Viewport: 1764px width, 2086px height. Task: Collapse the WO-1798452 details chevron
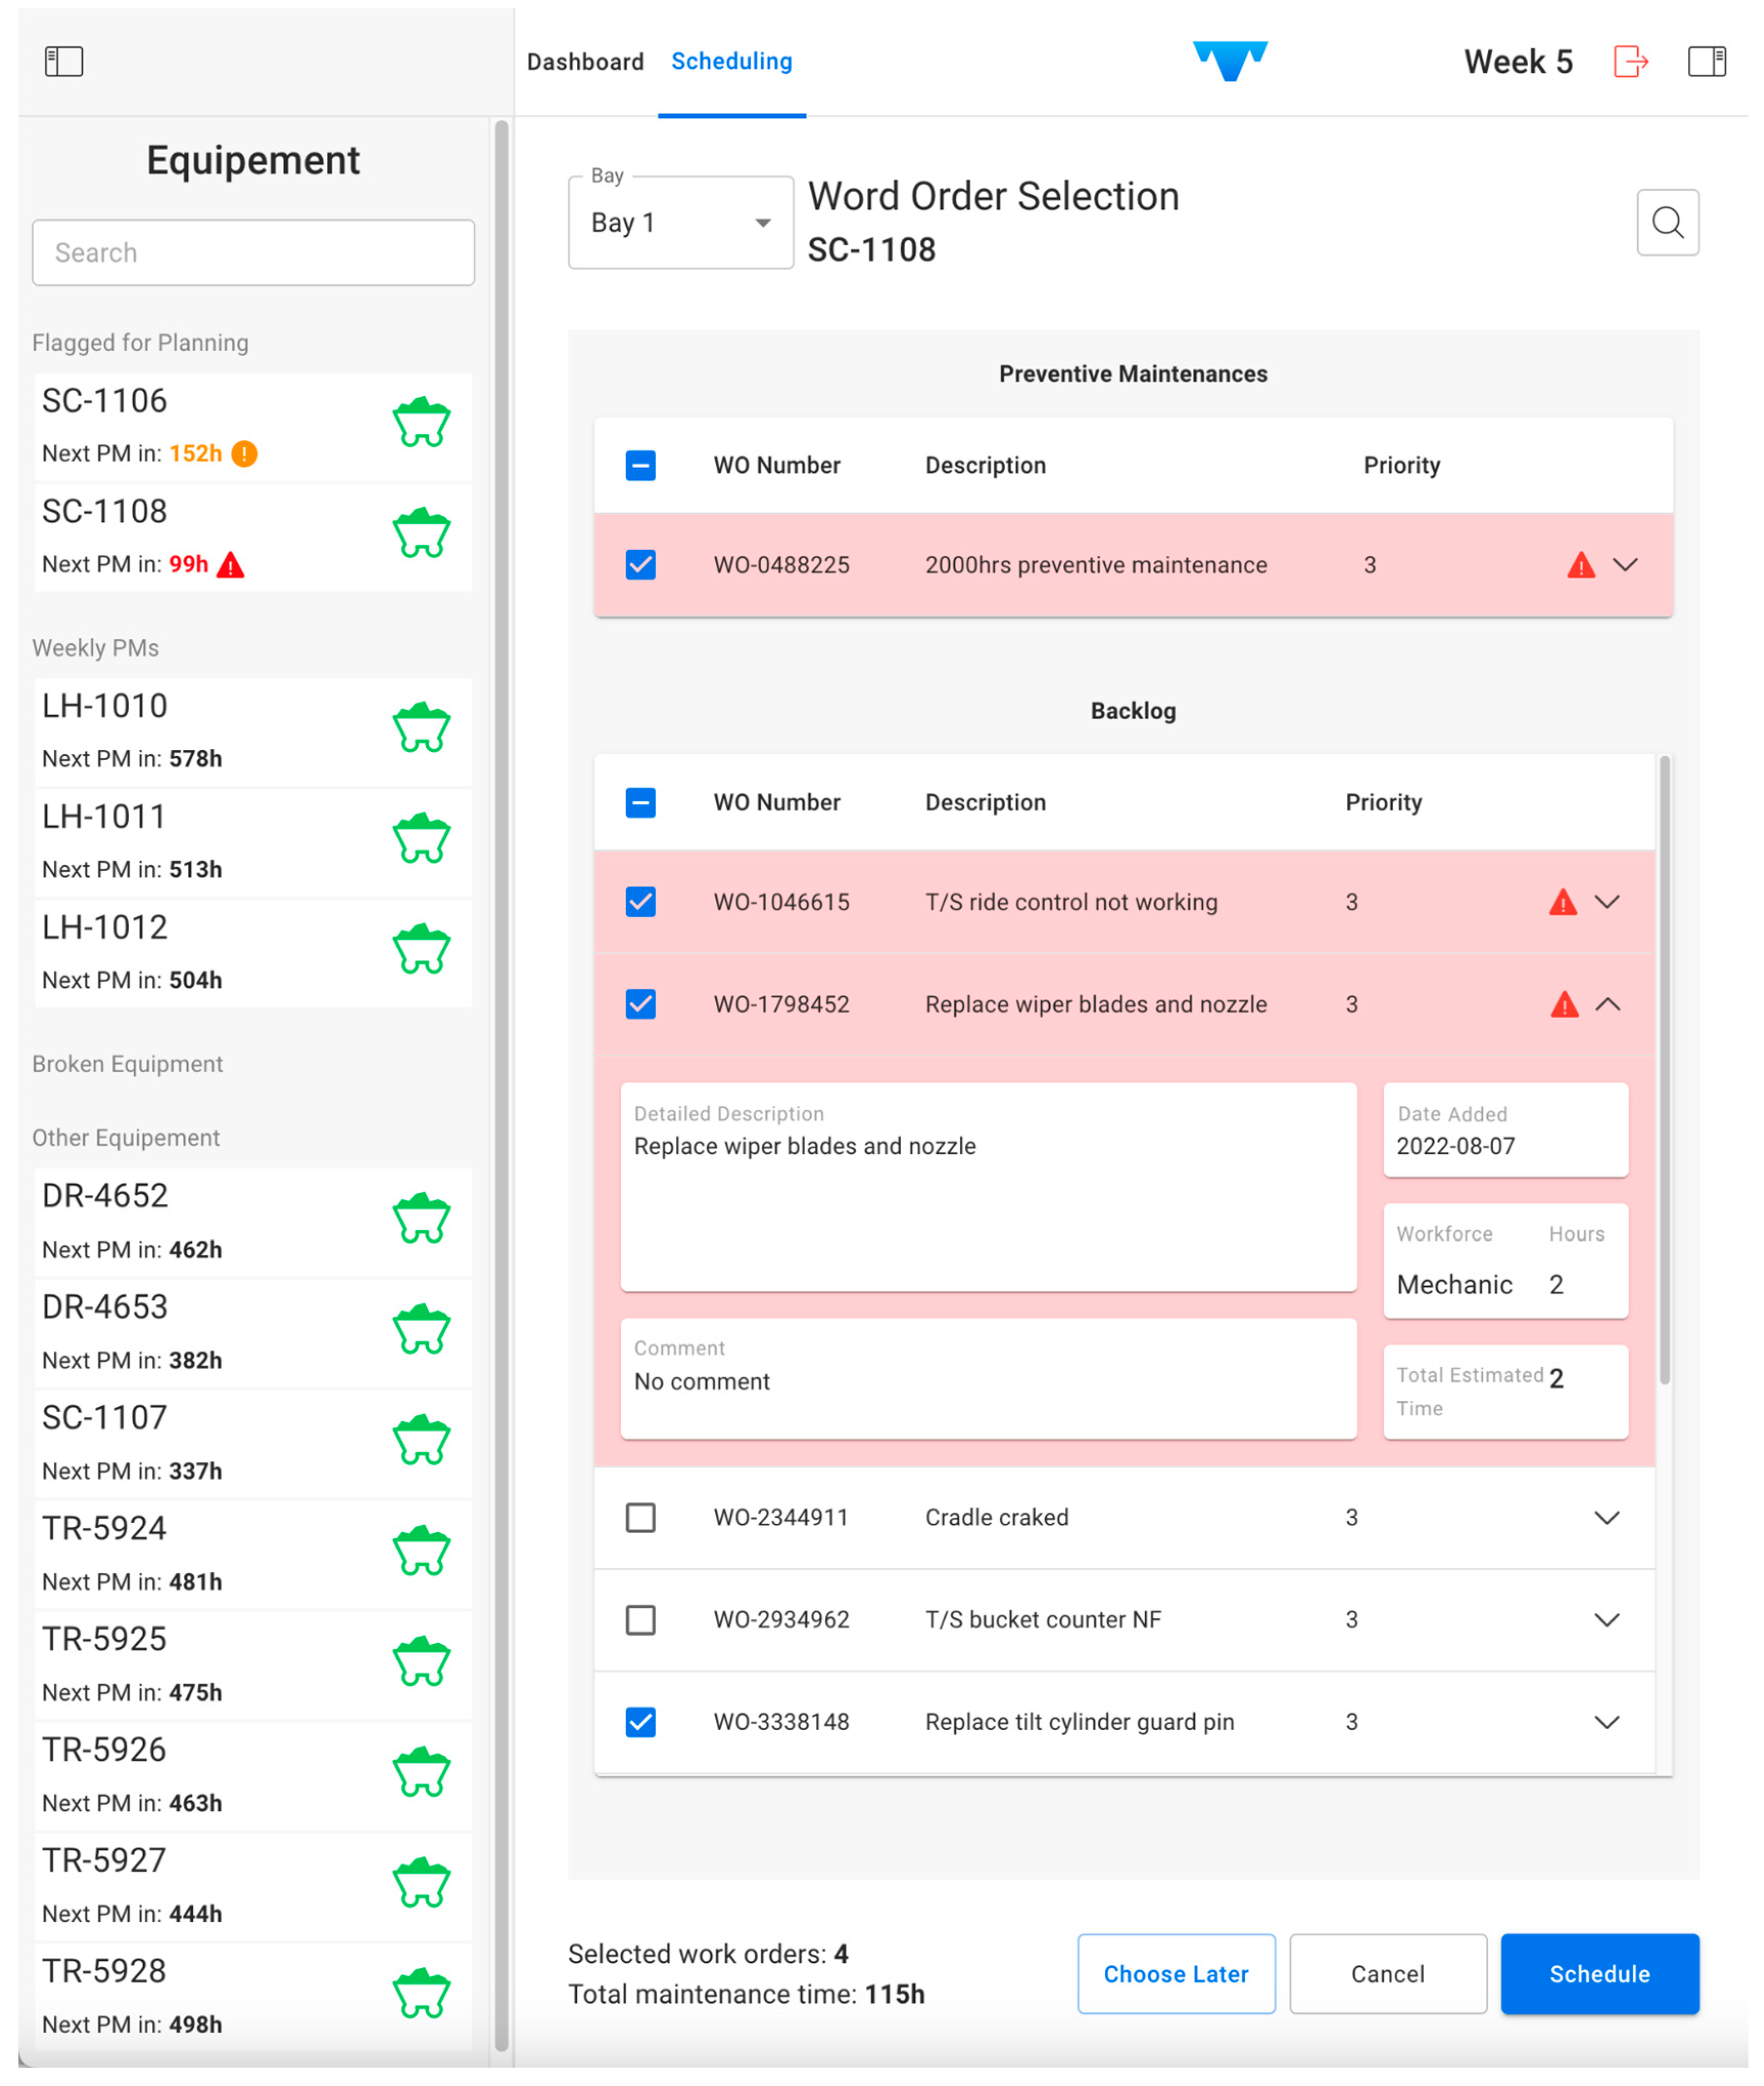(x=1607, y=1005)
